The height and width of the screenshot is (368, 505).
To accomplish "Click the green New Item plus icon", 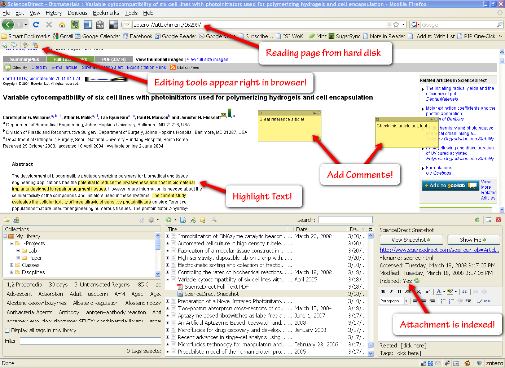I will click(168, 220).
